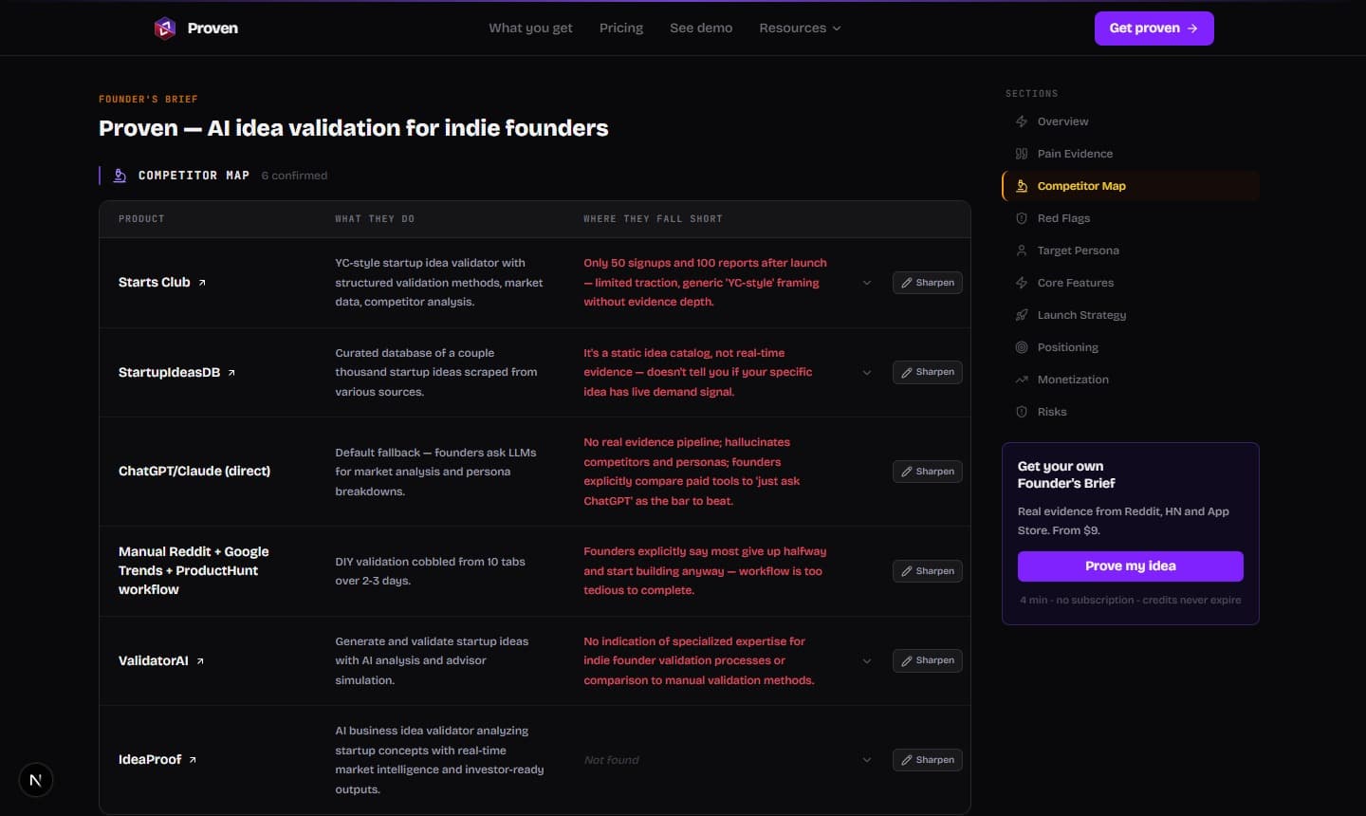This screenshot has width=1366, height=816.
Task: Click the "WHAT THEY DO" column header
Action: [x=375, y=219]
